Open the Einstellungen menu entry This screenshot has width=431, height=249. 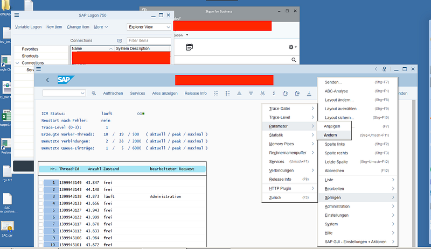click(357, 215)
